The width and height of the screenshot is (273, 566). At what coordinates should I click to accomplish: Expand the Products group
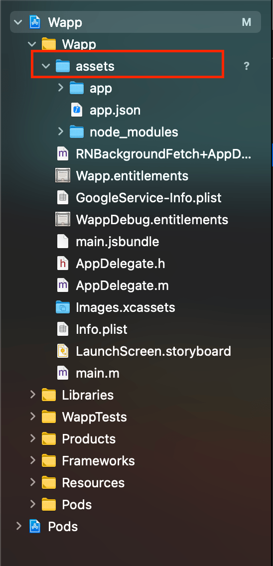[33, 438]
